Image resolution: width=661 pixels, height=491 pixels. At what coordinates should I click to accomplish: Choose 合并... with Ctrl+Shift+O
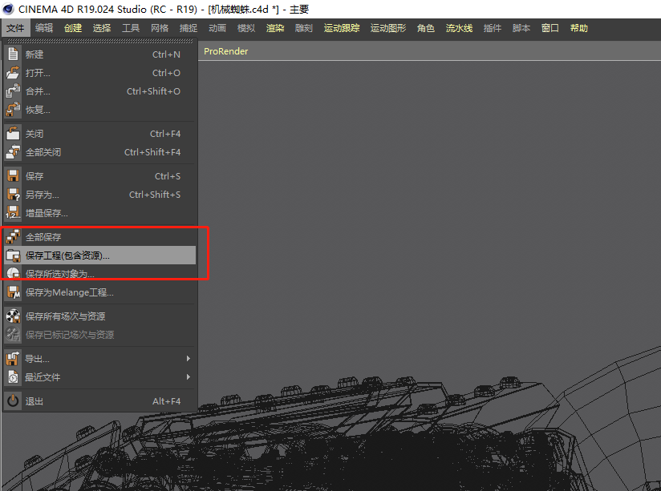[100, 91]
